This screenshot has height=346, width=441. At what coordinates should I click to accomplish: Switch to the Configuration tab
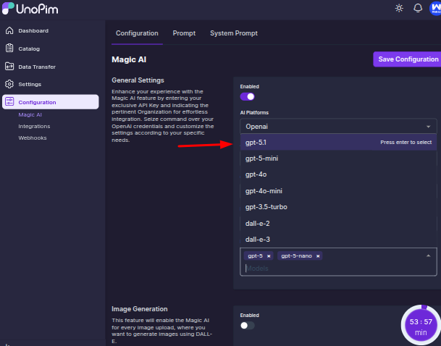coord(137,33)
